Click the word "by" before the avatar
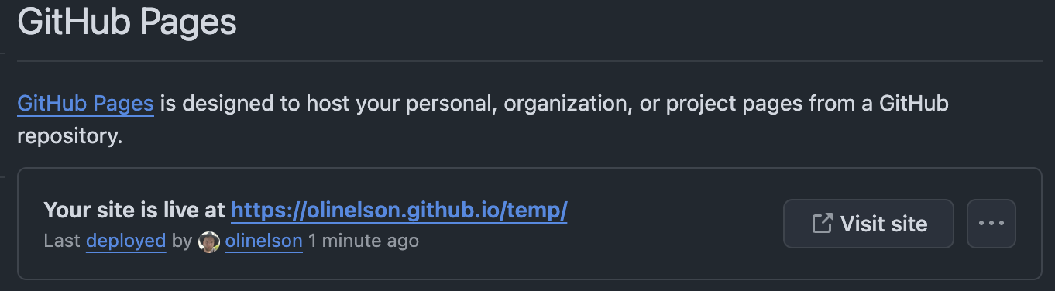This screenshot has width=1055, height=291. pos(182,241)
